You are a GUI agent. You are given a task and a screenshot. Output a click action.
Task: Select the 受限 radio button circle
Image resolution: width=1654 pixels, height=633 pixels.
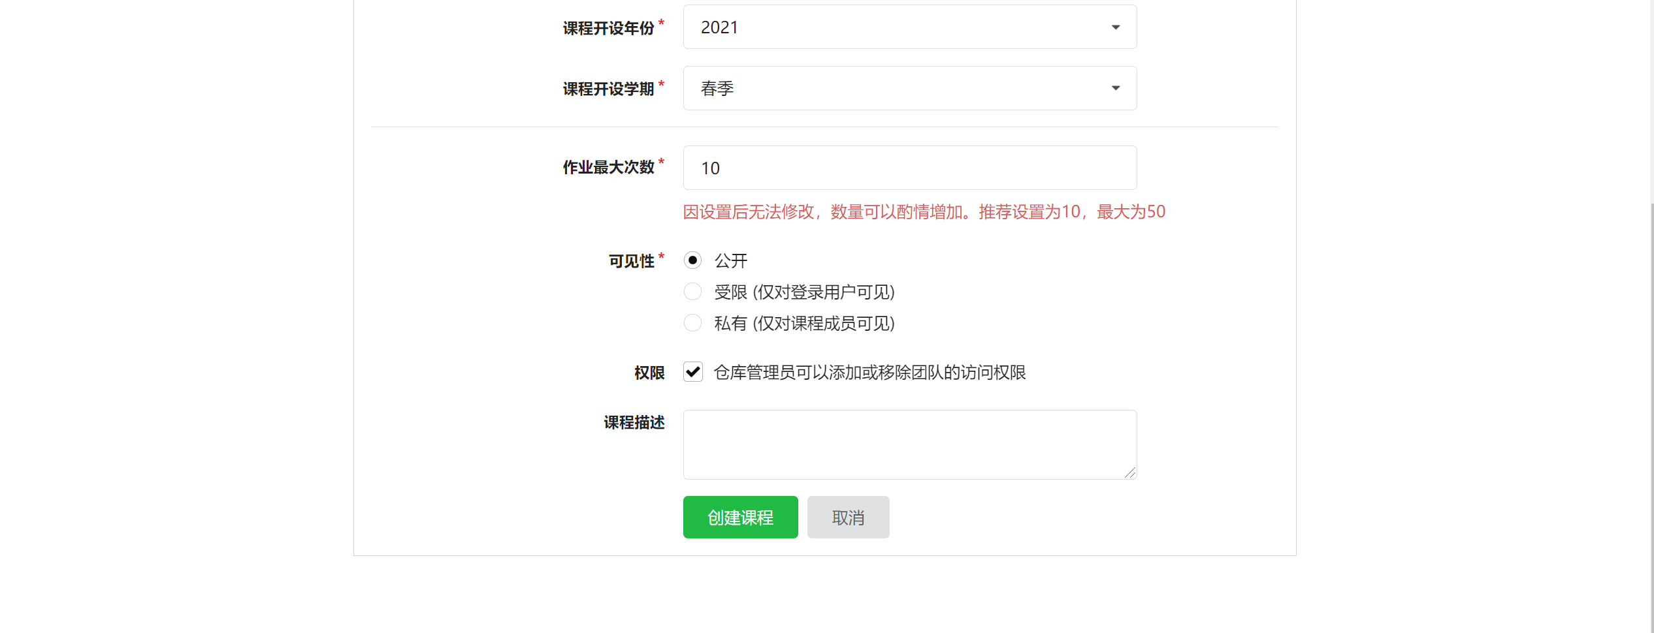pyautogui.click(x=692, y=292)
